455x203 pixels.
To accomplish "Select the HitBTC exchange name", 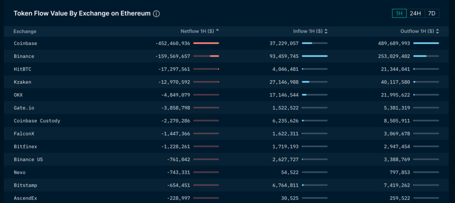I will 23,69.
